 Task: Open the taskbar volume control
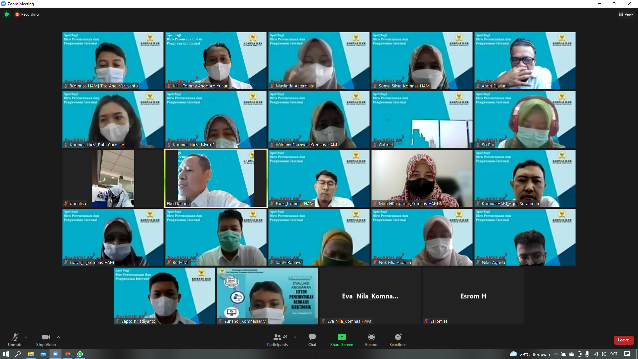click(x=603, y=354)
